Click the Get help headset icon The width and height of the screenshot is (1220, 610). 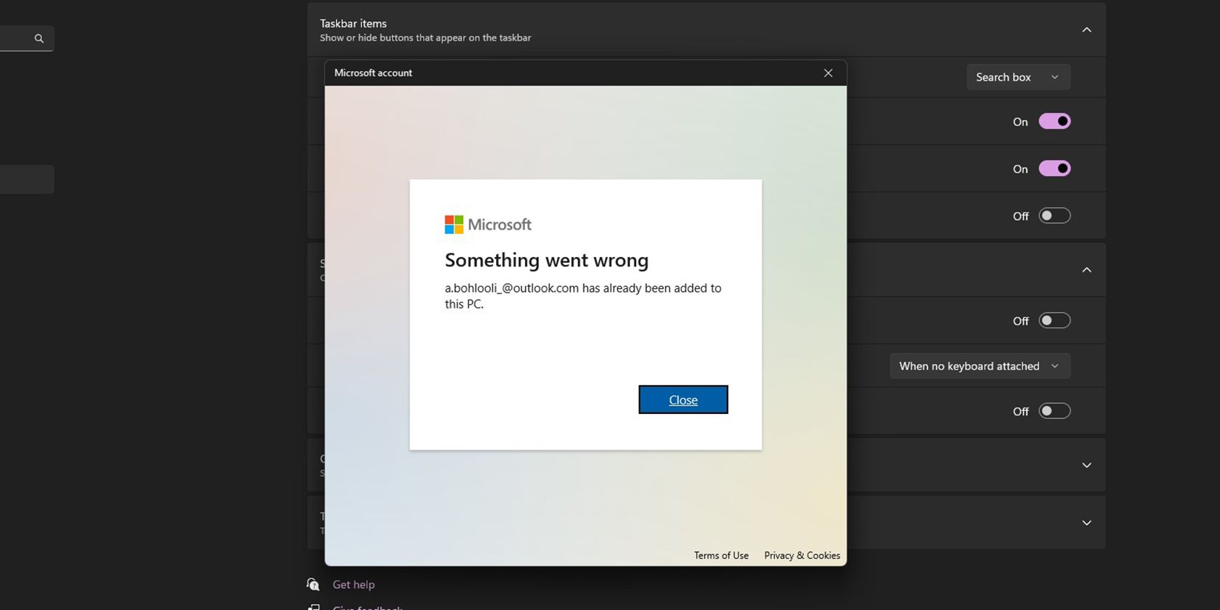(x=313, y=585)
